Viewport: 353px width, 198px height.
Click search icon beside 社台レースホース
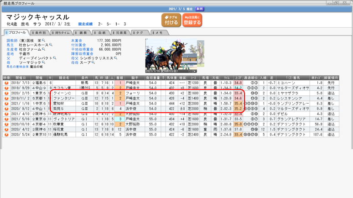(x=51, y=45)
